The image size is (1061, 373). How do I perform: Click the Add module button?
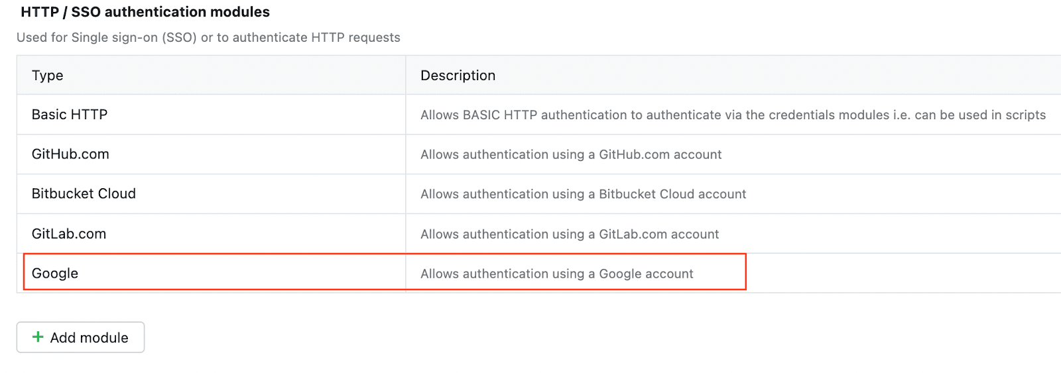[80, 337]
